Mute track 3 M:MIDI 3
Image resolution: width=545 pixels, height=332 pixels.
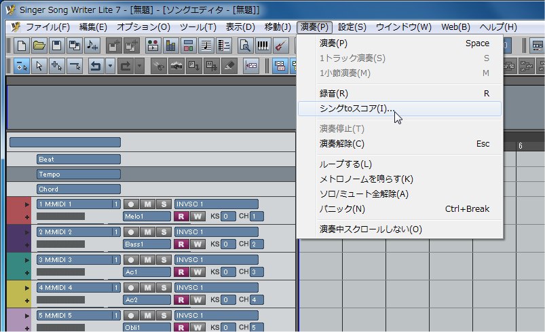click(148, 259)
